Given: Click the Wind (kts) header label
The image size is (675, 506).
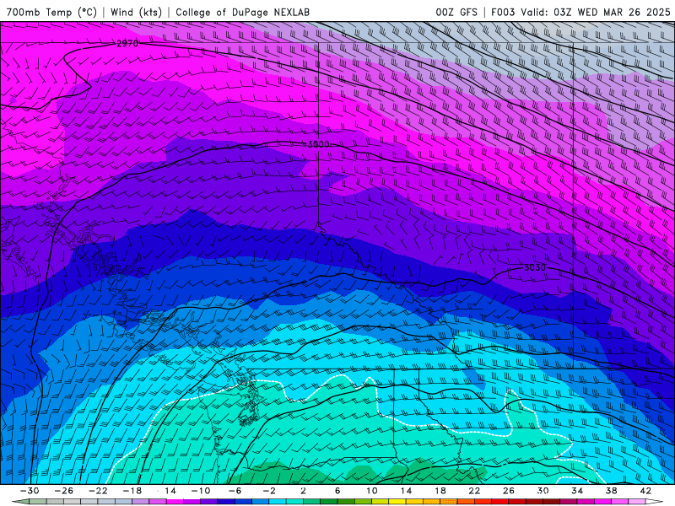Looking at the screenshot, I should (x=136, y=12).
